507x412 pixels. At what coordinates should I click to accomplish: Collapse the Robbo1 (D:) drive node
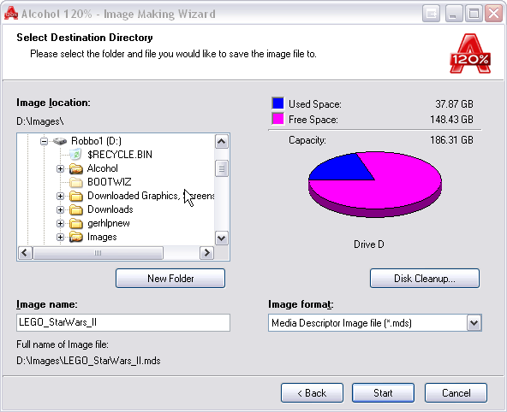point(44,141)
